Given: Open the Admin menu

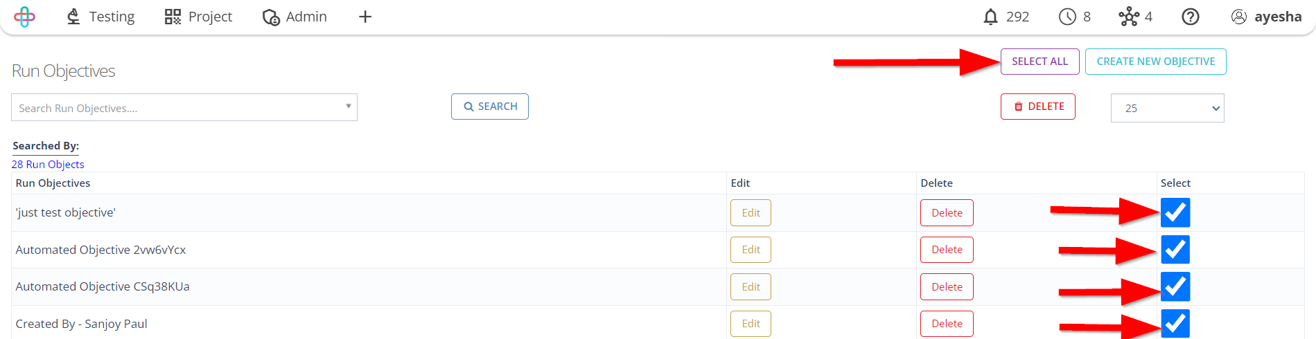Looking at the screenshot, I should click(x=295, y=17).
